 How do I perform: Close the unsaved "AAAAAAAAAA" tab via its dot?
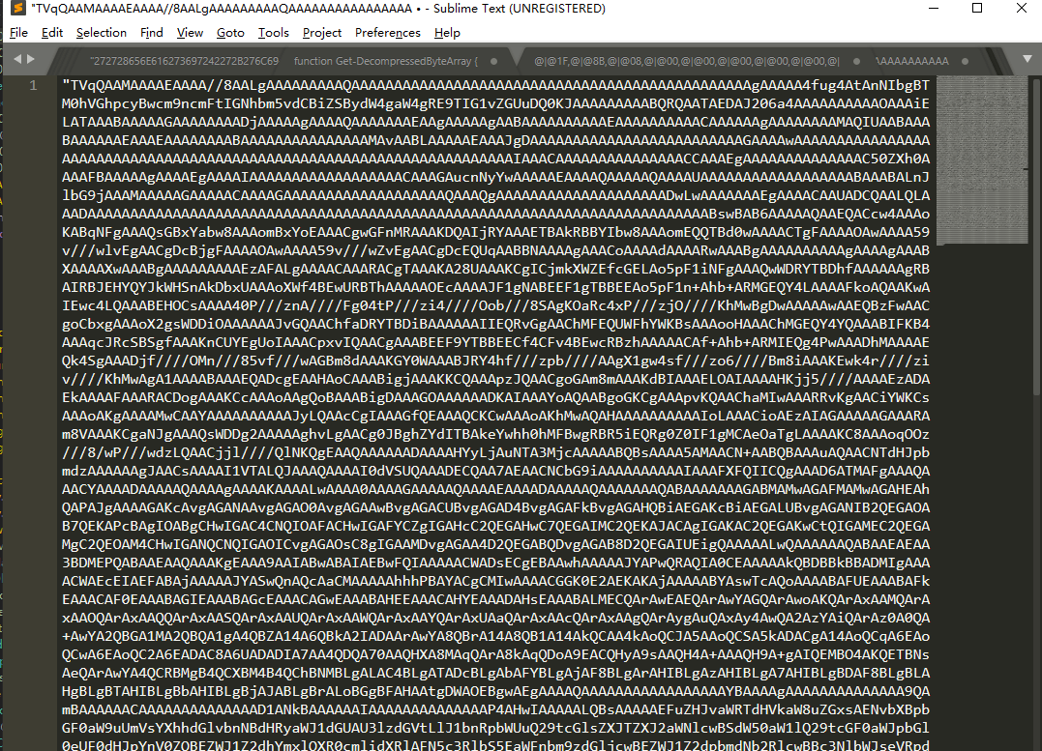coord(965,61)
